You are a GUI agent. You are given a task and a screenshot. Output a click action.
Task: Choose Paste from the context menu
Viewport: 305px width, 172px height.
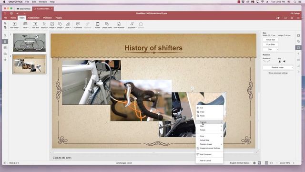209,116
